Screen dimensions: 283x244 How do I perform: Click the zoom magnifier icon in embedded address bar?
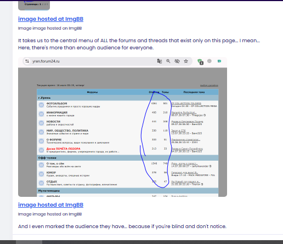tap(168, 61)
